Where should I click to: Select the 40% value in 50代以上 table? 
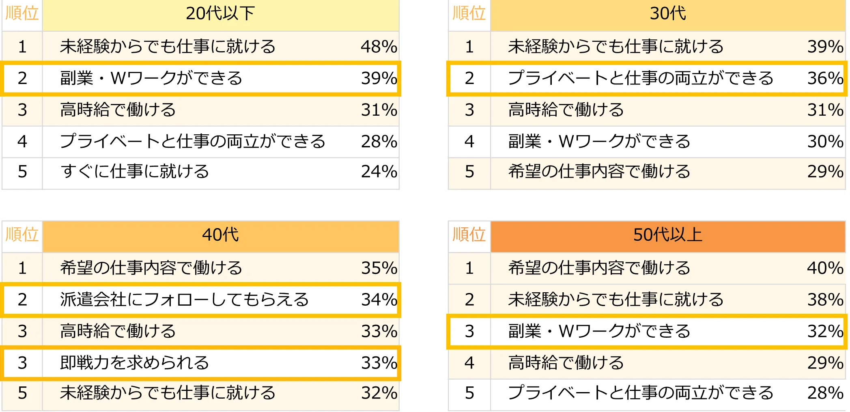(x=825, y=268)
